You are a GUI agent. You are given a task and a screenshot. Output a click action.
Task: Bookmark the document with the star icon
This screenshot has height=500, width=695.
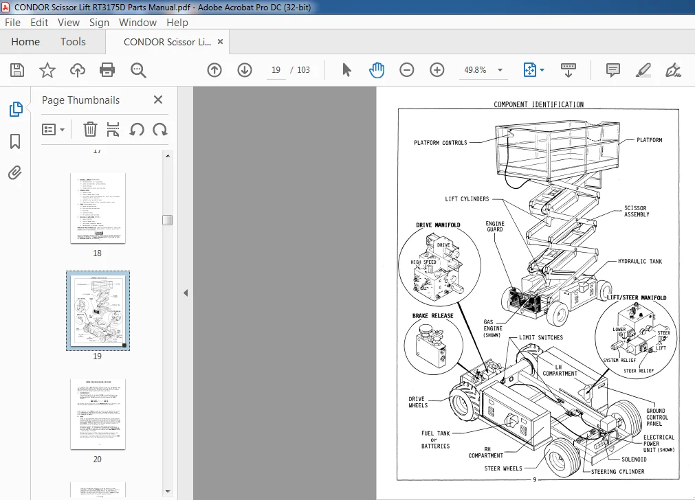pyautogui.click(x=47, y=70)
